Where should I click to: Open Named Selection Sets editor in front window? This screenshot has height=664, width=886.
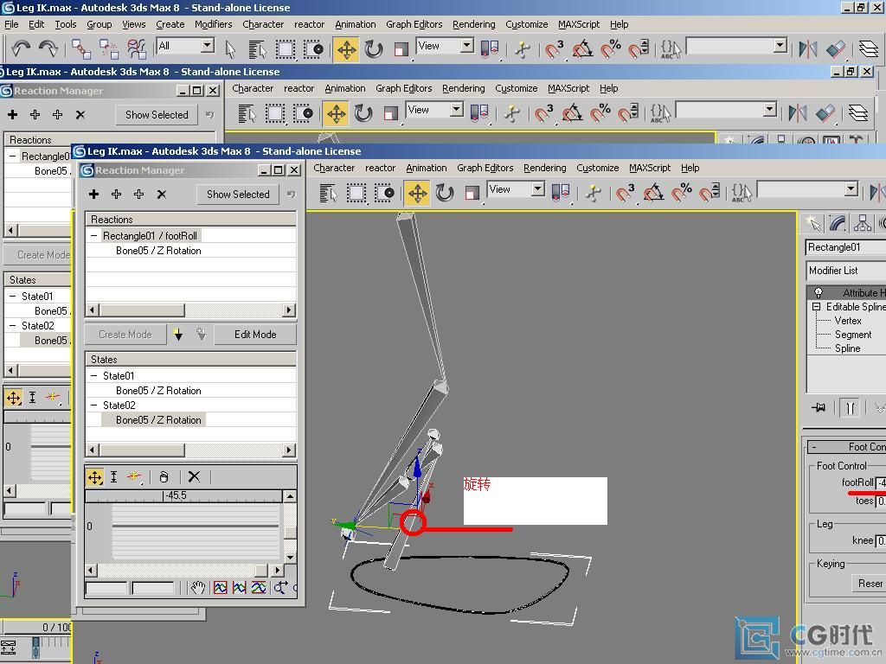click(742, 193)
